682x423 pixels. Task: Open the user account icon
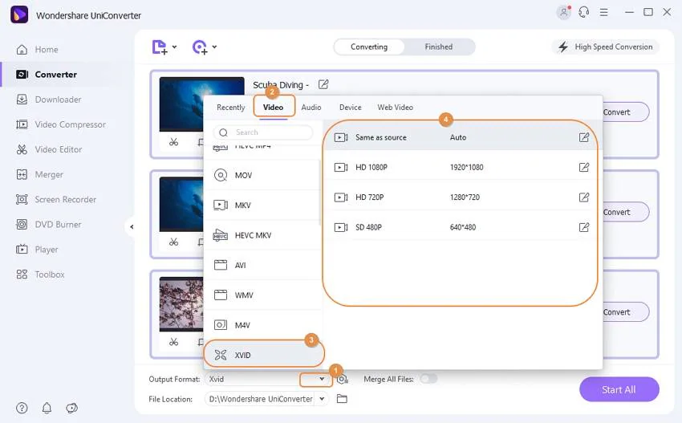pos(564,12)
